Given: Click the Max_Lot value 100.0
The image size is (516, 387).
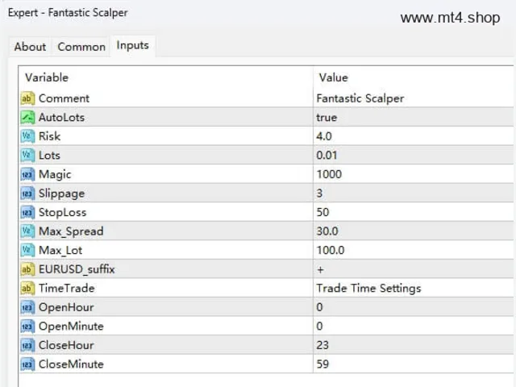Looking at the screenshot, I should pos(414,251).
